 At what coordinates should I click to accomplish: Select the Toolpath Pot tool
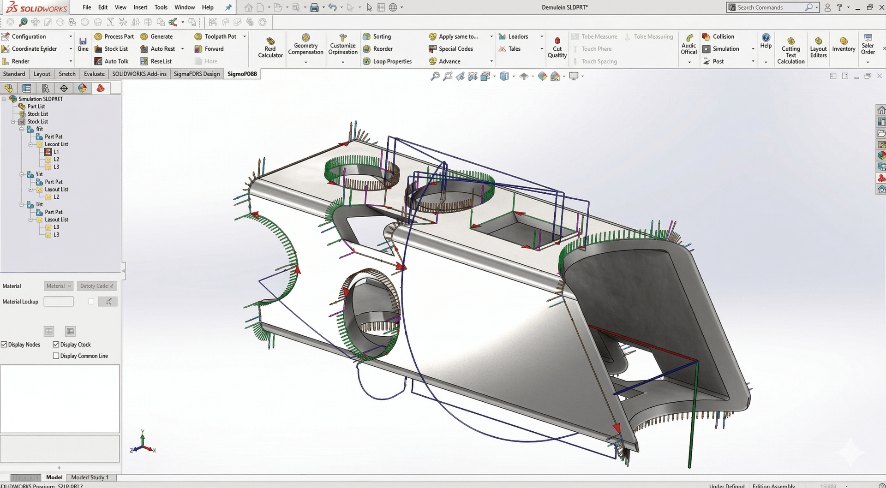pyautogui.click(x=216, y=36)
